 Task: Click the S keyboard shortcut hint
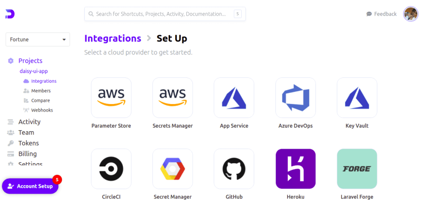[x=238, y=14]
